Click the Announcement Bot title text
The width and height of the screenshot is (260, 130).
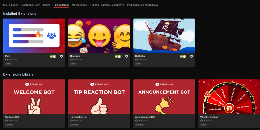(x=145, y=117)
